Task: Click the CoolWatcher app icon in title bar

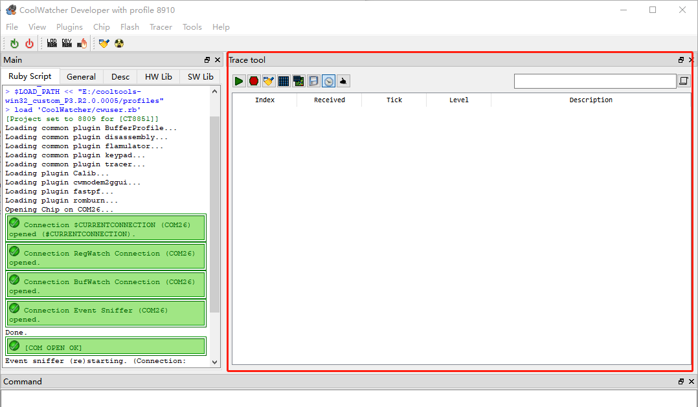Action: point(10,10)
